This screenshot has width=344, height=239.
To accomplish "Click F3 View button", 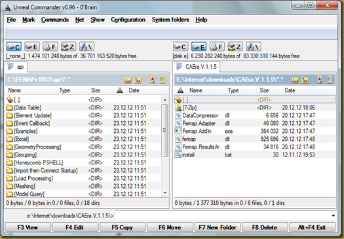I will 28,227.
